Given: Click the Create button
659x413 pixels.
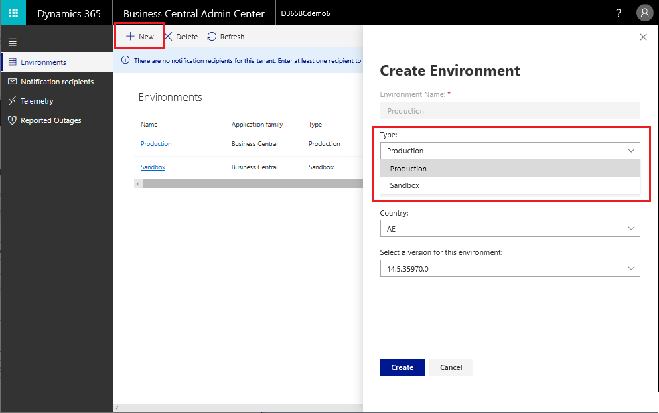Looking at the screenshot, I should (402, 367).
